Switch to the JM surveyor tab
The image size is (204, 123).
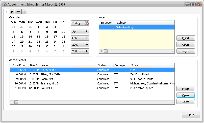click(x=12, y=12)
